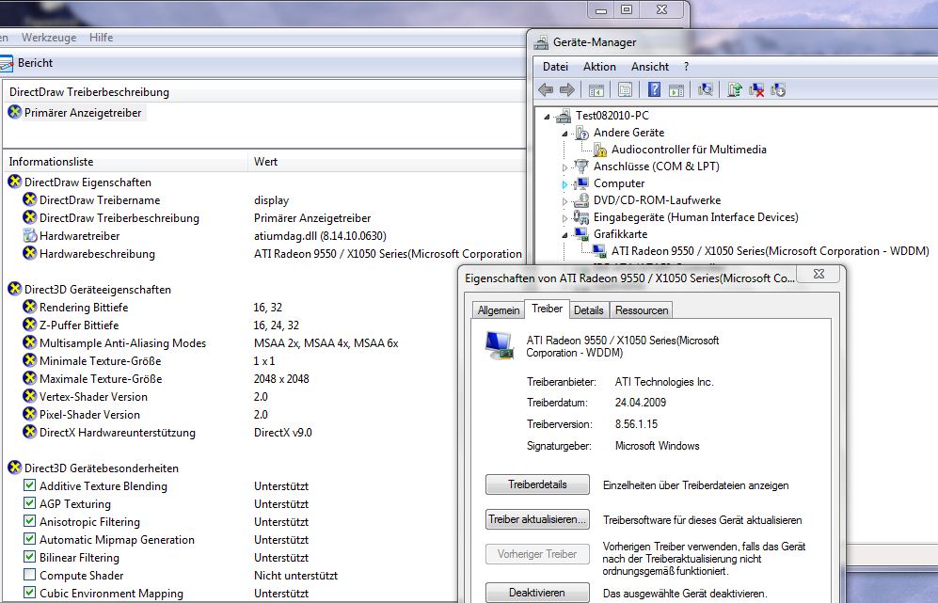938x603 pixels.
Task: Expand the DVD/CD-ROM-Laufwerke node
Action: [564, 201]
